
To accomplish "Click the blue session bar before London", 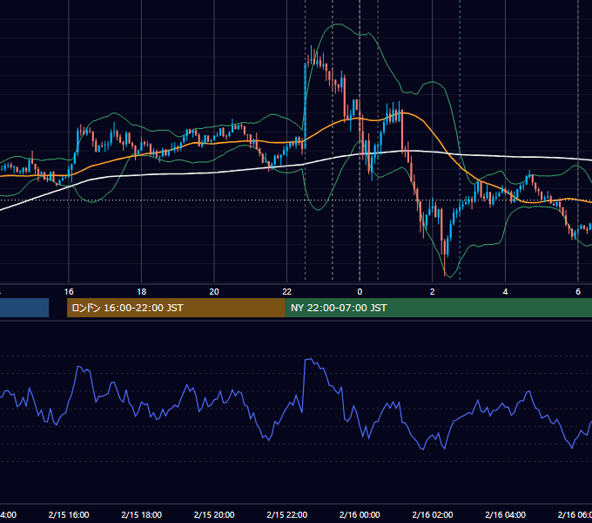I will tap(24, 308).
